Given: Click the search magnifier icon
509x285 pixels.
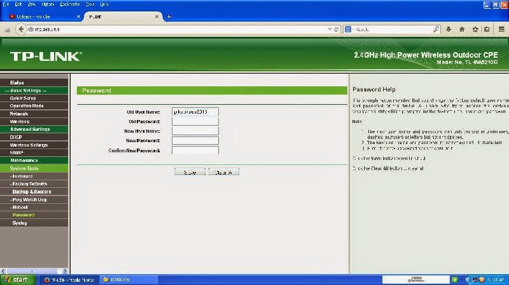Looking at the screenshot, I should (436, 29).
